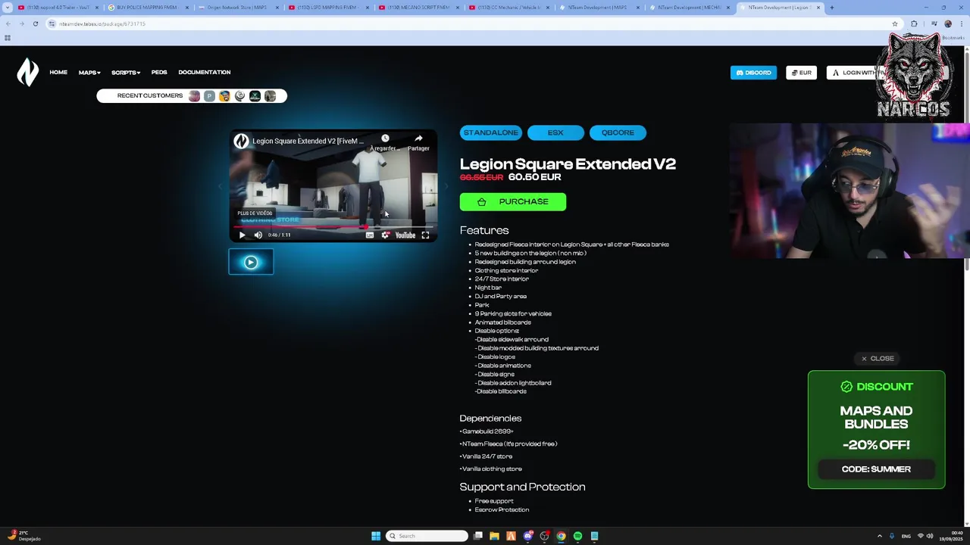
Task: Open the taskbar volume control
Action: tap(930, 536)
